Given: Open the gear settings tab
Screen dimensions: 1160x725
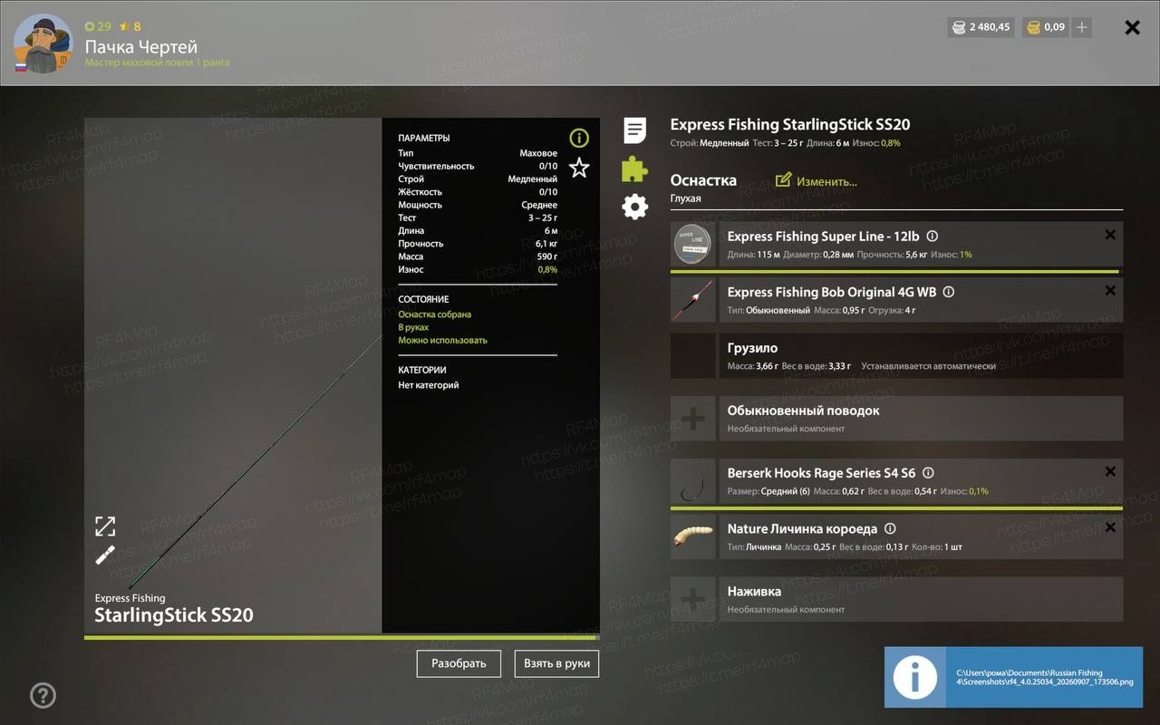Looking at the screenshot, I should pyautogui.click(x=635, y=207).
